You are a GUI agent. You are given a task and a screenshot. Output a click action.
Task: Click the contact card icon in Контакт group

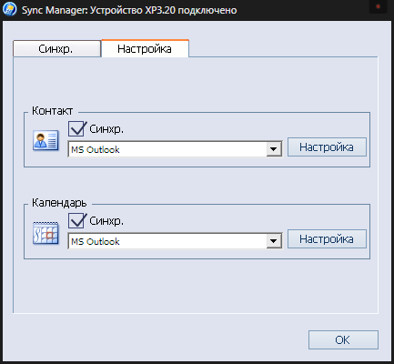point(45,140)
